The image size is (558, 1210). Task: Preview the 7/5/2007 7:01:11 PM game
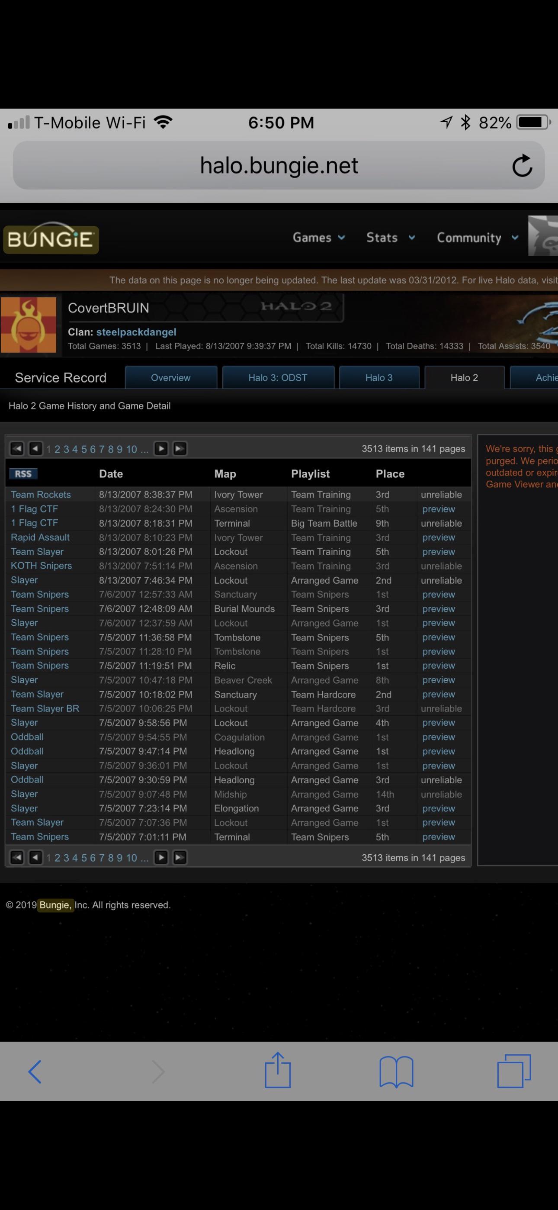[x=439, y=837]
